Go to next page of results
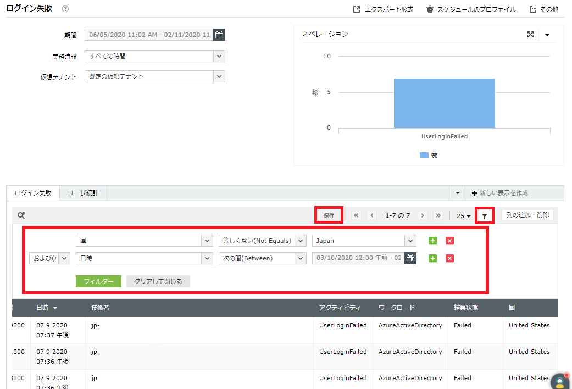This screenshot has height=389, width=572. (423, 215)
